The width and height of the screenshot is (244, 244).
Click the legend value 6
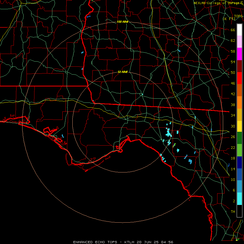pos(234,190)
